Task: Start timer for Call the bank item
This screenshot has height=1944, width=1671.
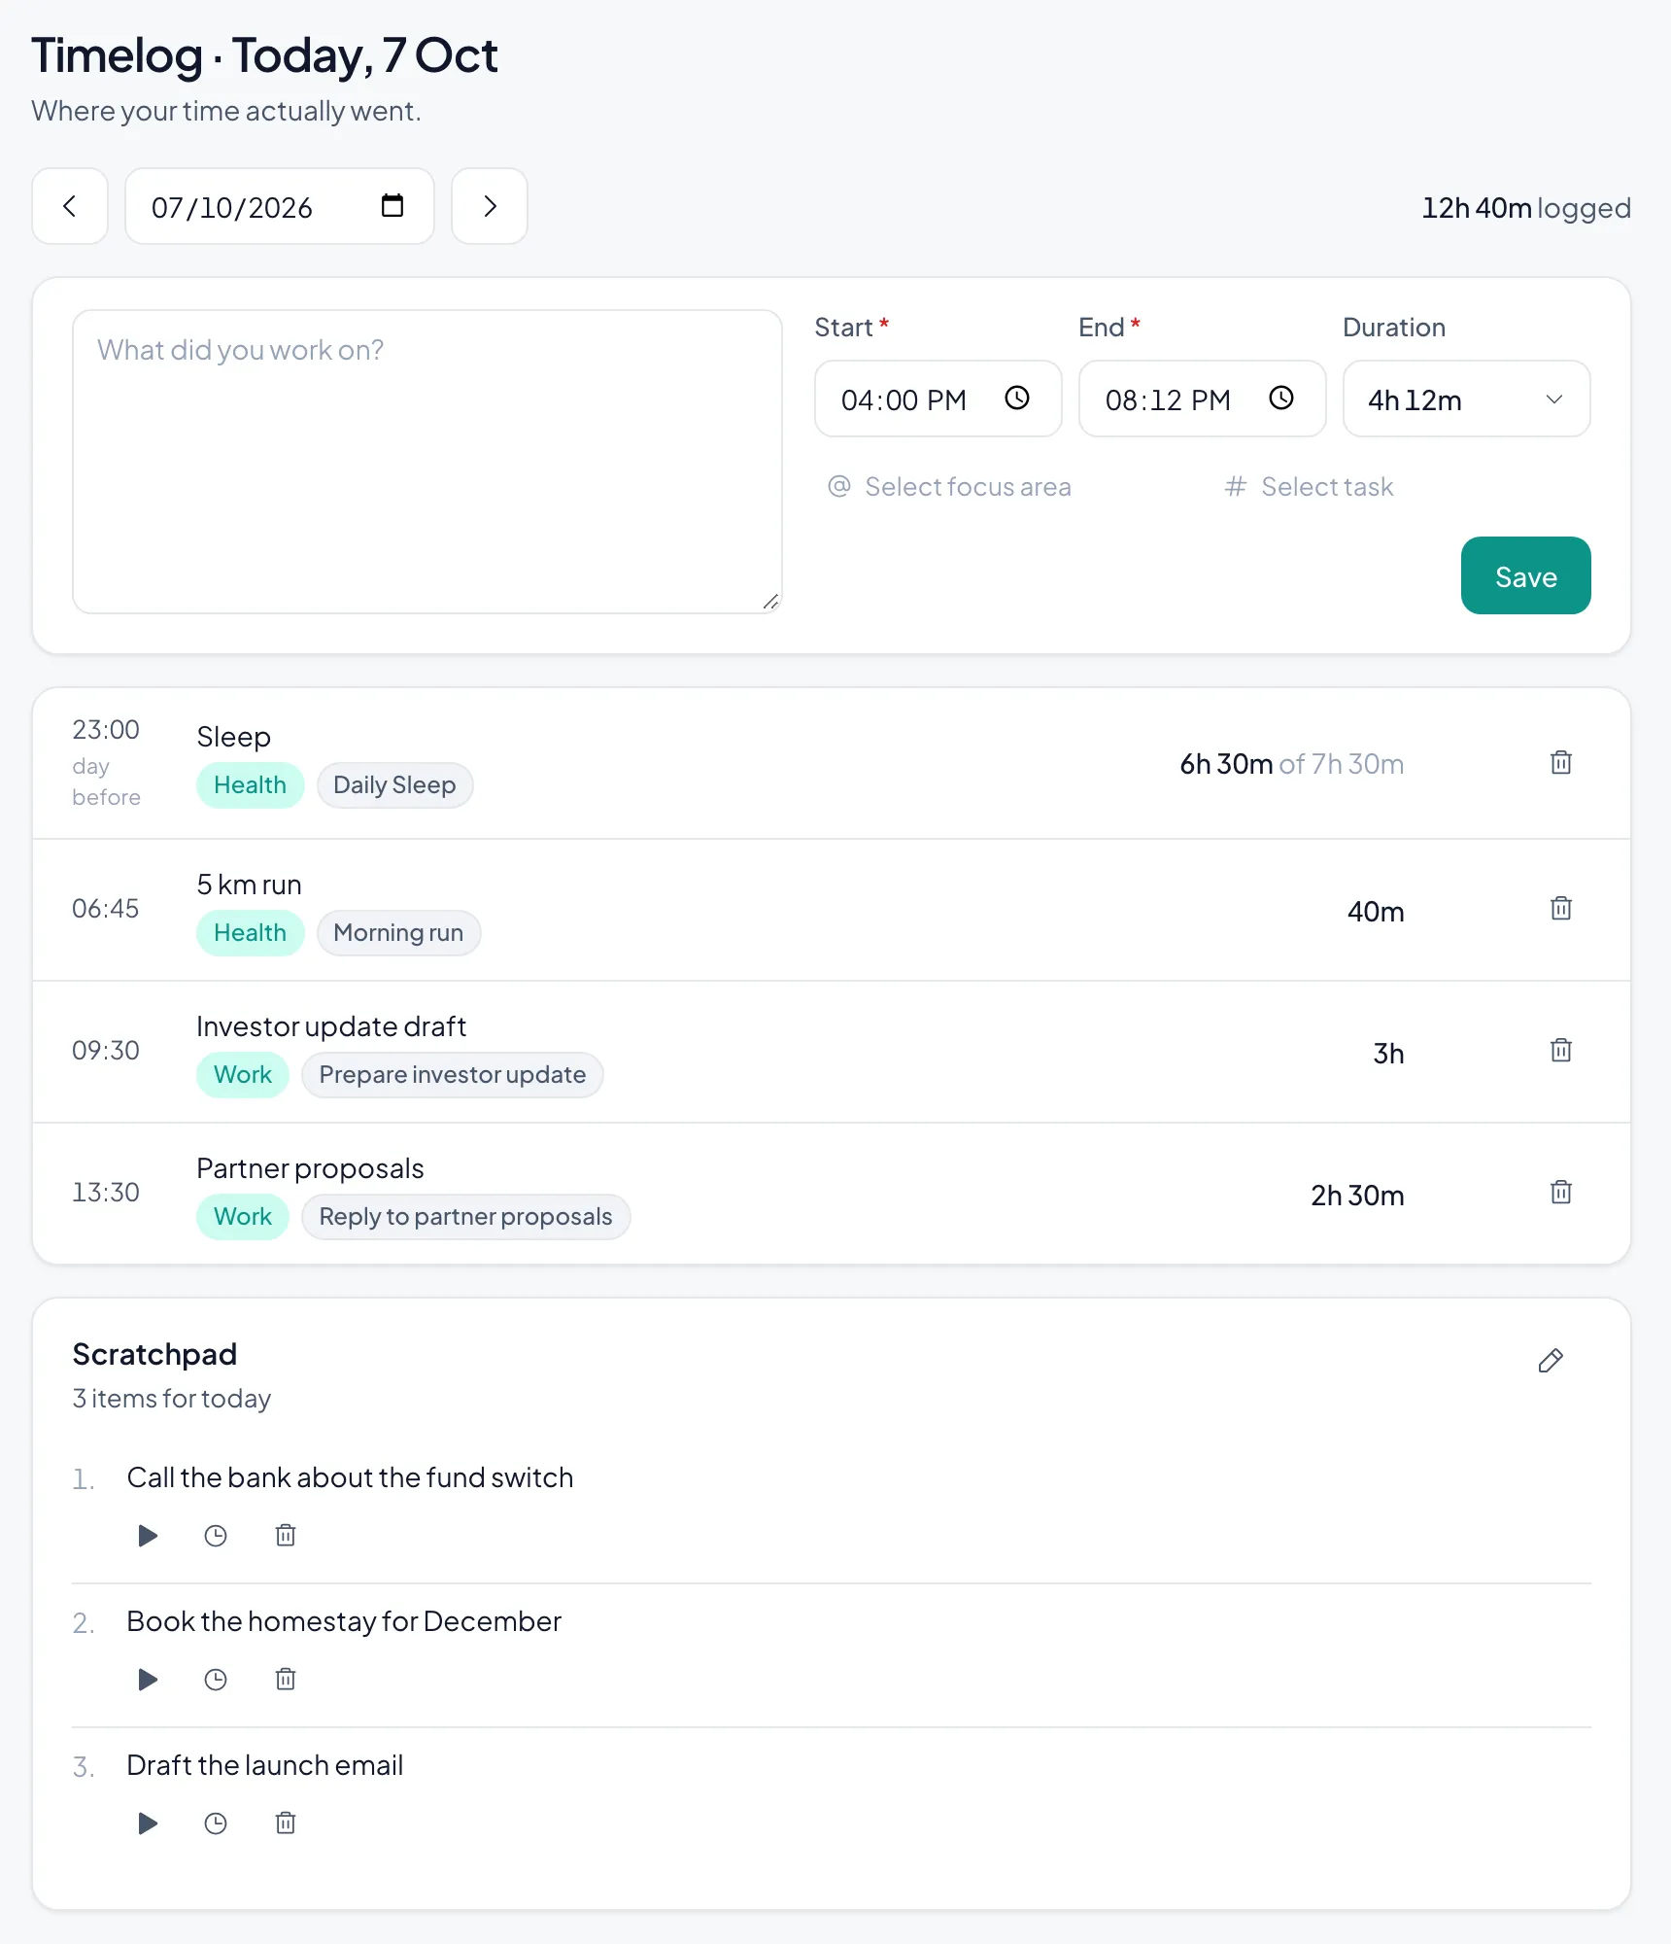Action: point(148,1536)
